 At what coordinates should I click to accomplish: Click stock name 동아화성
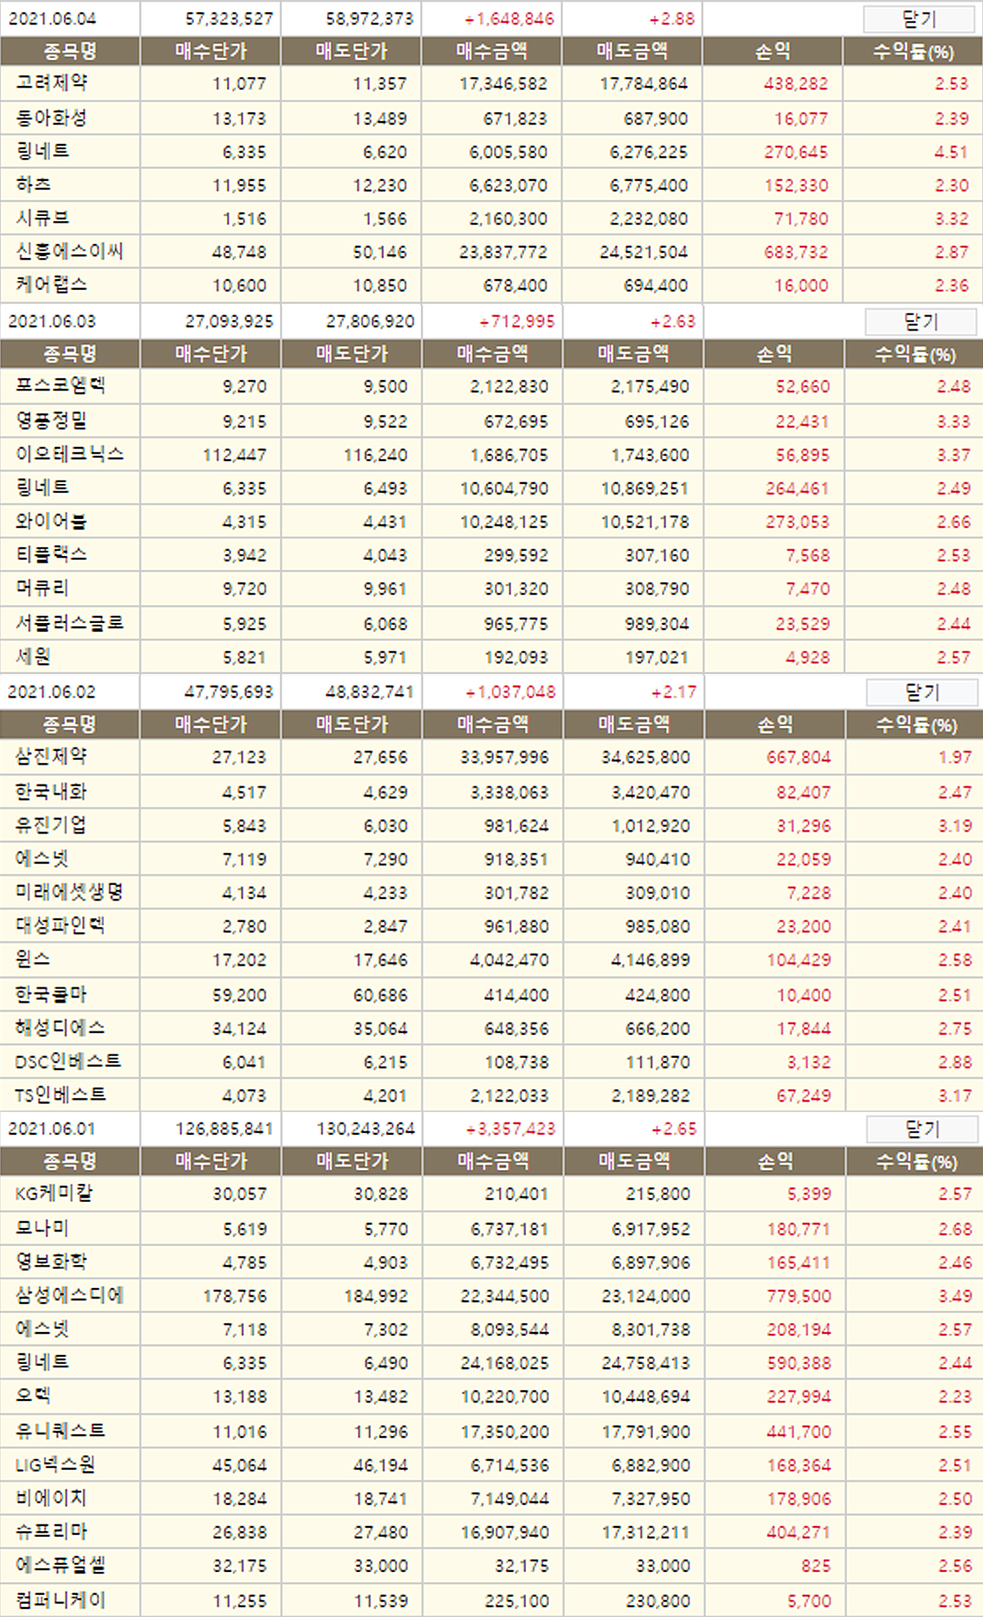tap(51, 118)
